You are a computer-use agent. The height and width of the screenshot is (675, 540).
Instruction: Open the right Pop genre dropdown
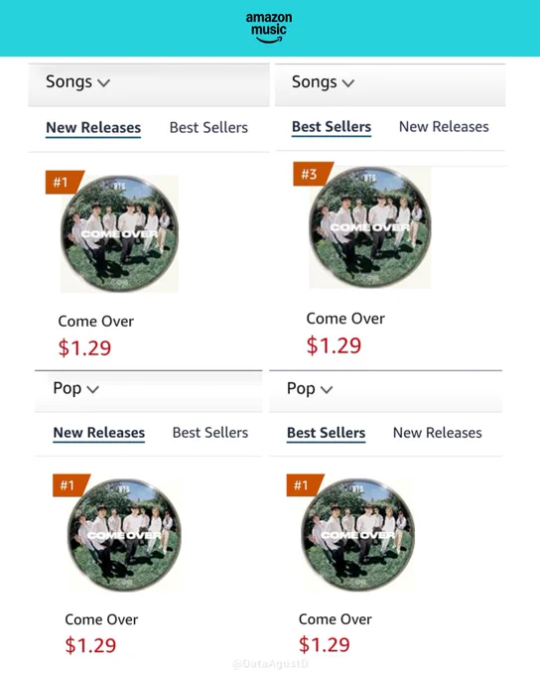(310, 389)
